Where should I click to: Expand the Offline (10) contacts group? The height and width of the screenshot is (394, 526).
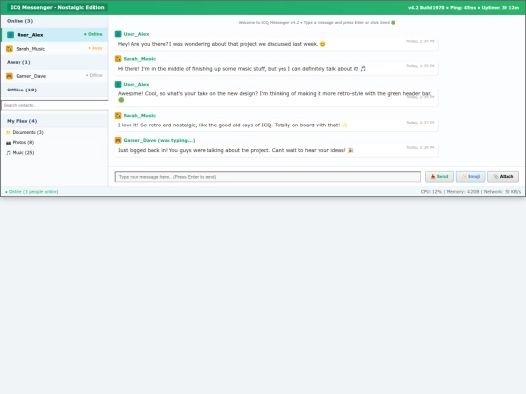pyautogui.click(x=55, y=90)
